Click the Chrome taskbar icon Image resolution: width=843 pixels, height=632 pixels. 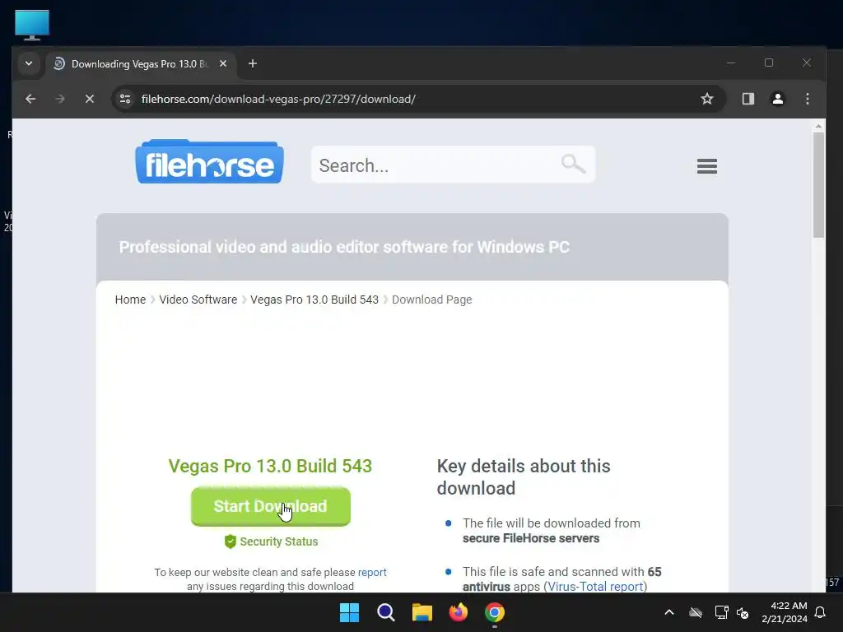point(495,612)
